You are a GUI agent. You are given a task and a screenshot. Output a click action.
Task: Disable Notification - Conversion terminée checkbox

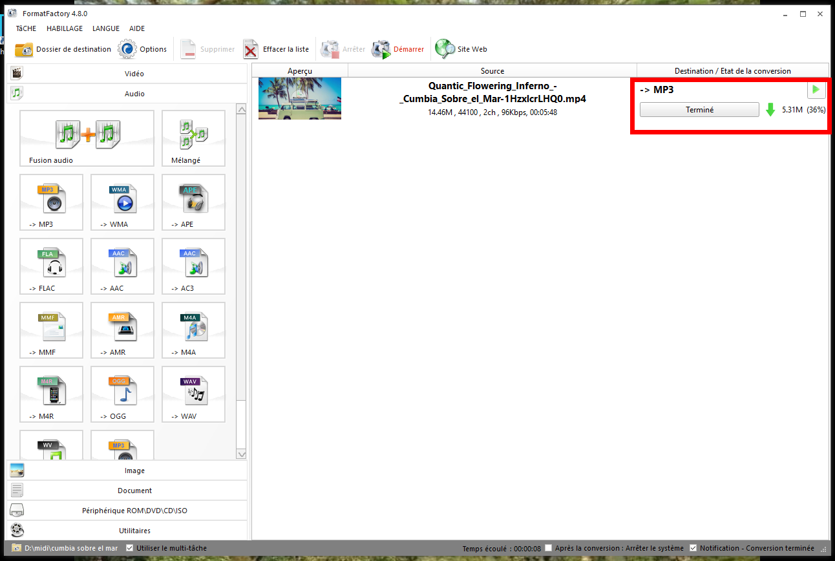tap(693, 548)
